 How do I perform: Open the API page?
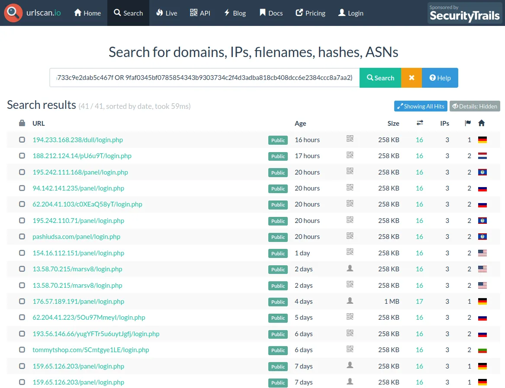[x=200, y=13]
